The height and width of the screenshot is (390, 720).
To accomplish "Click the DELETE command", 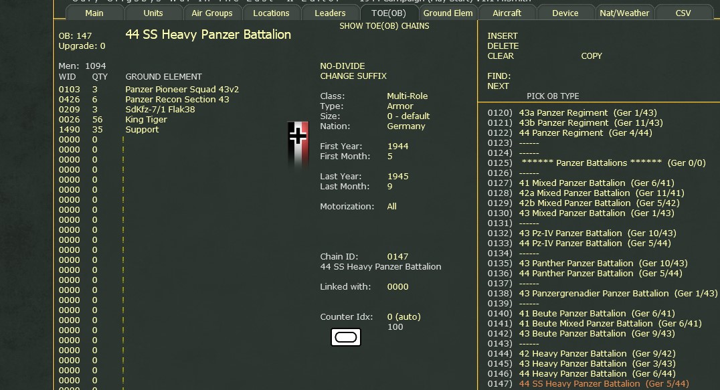I will 503,46.
